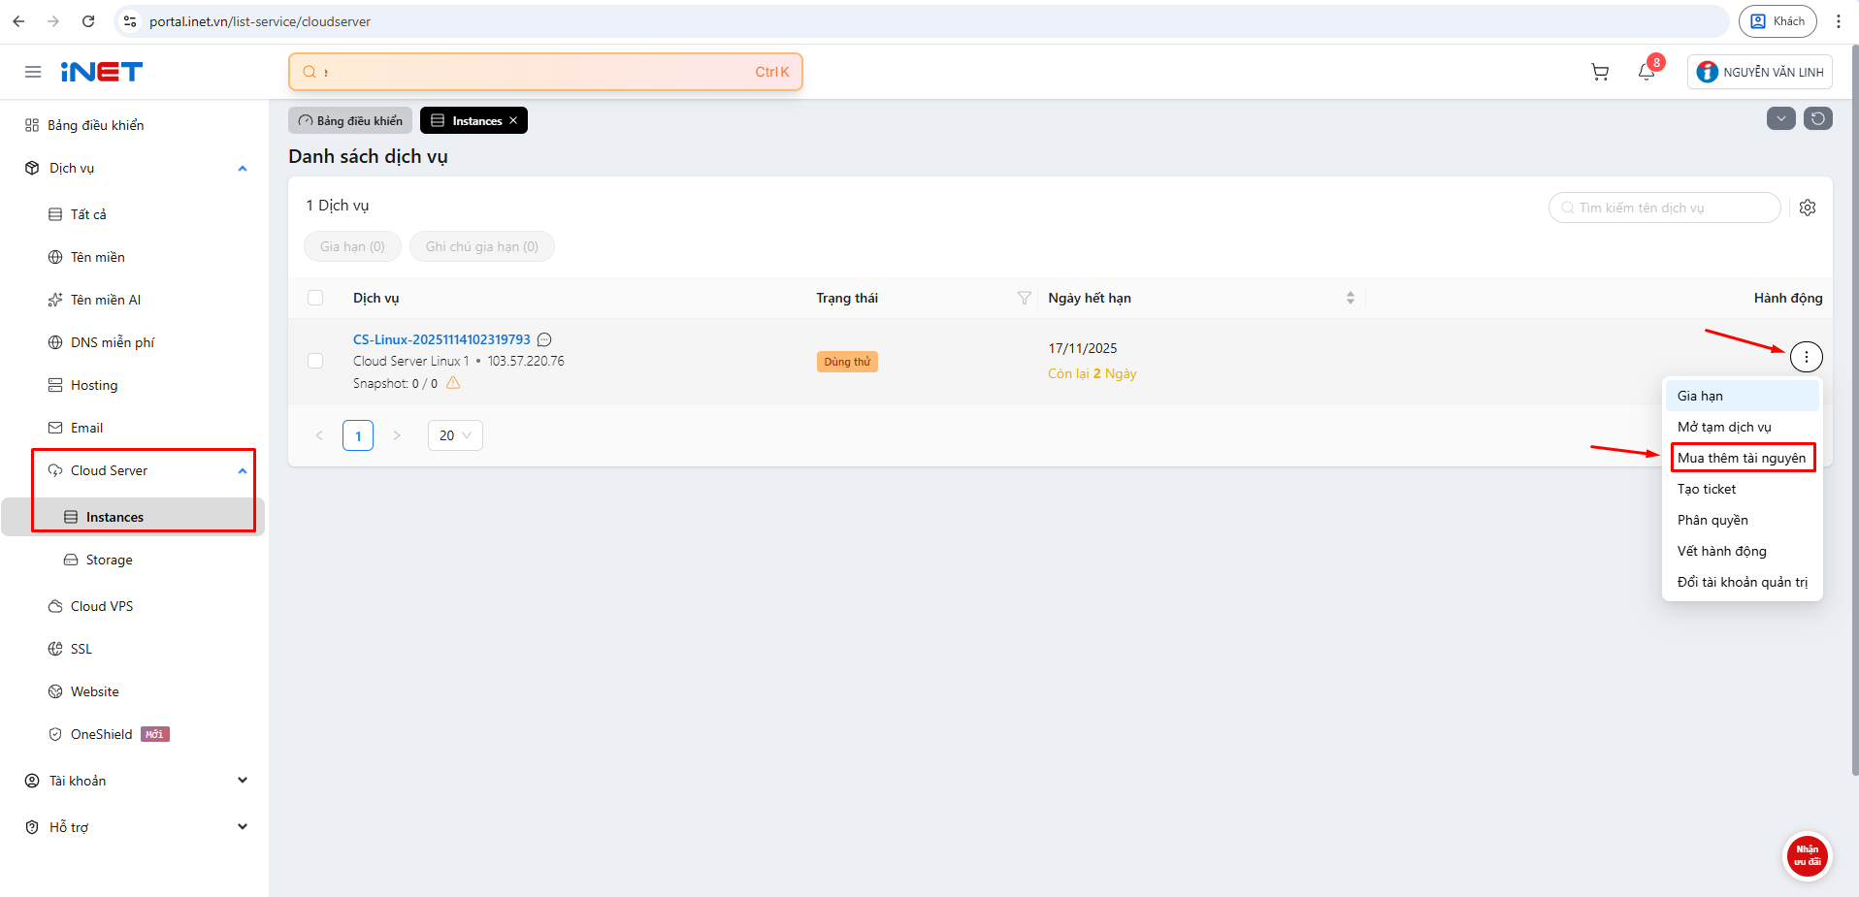This screenshot has height=897, width=1859.
Task: Click the Trạng thái filter icon
Action: [1024, 298]
